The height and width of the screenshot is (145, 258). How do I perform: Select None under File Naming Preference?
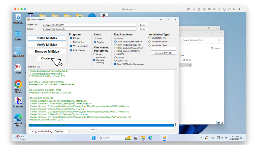tap(94, 54)
